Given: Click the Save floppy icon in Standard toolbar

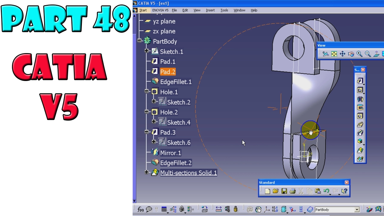Looking at the screenshot, I should pos(284,191).
